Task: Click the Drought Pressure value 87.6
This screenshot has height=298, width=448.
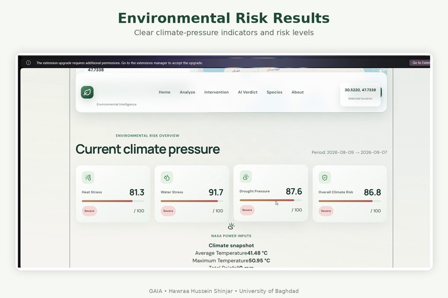Action: [x=294, y=191]
